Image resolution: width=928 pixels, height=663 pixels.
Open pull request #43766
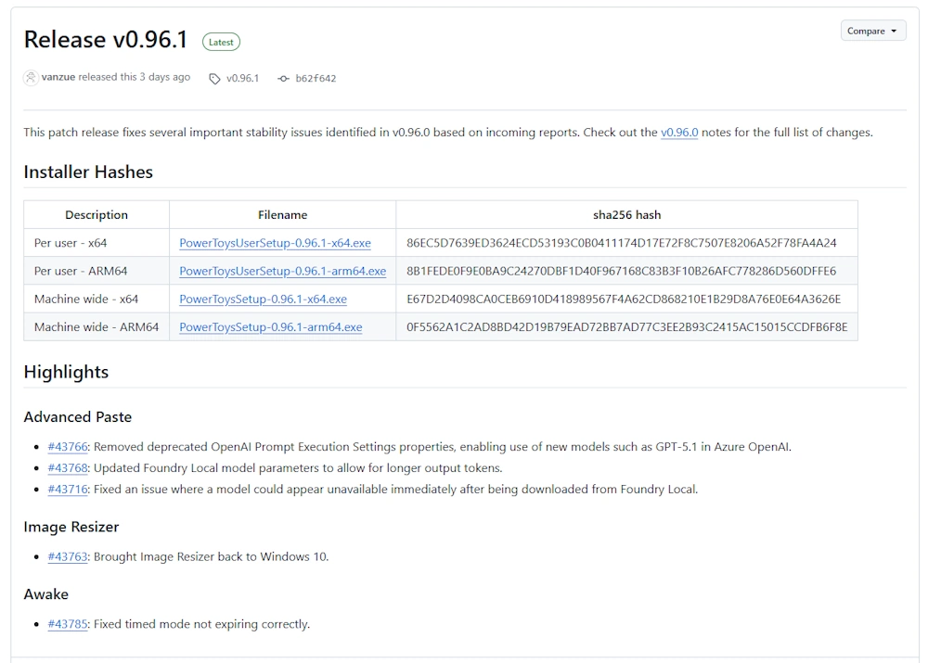(68, 447)
